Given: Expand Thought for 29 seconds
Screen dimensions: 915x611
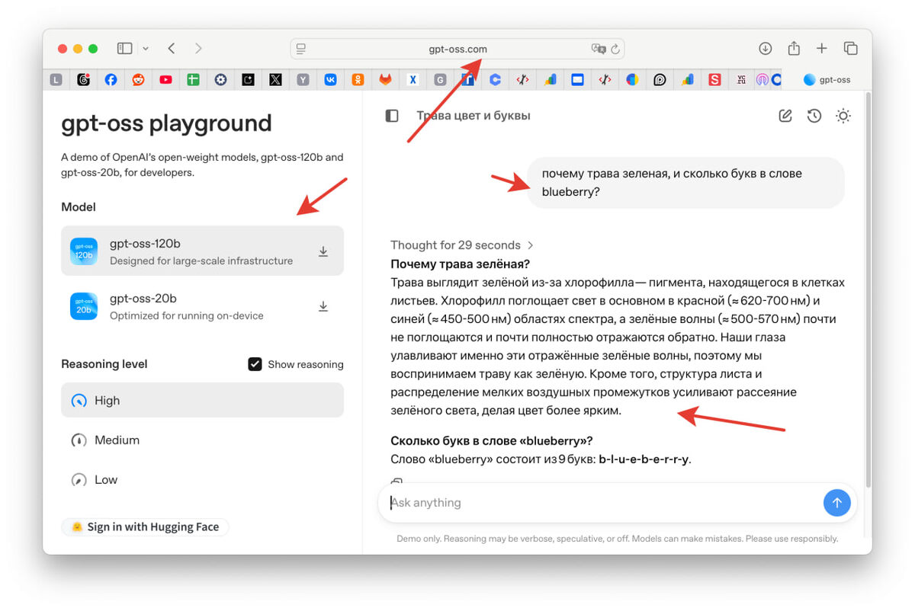Looking at the screenshot, I should point(462,245).
